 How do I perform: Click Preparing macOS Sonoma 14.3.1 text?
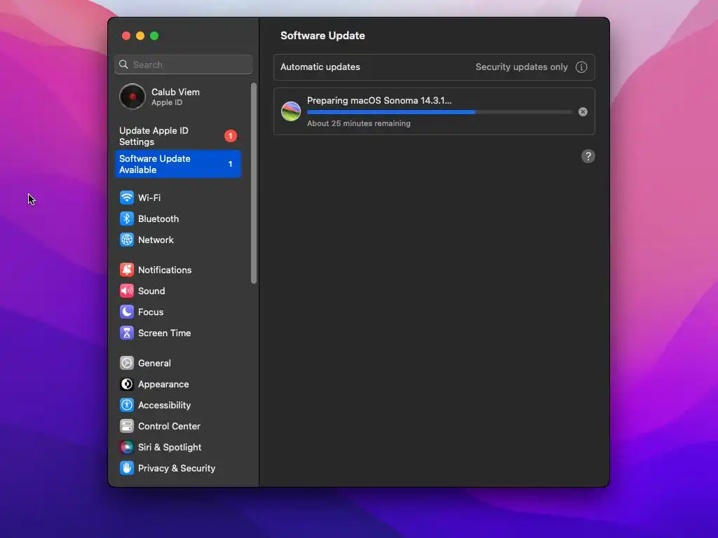click(x=379, y=101)
